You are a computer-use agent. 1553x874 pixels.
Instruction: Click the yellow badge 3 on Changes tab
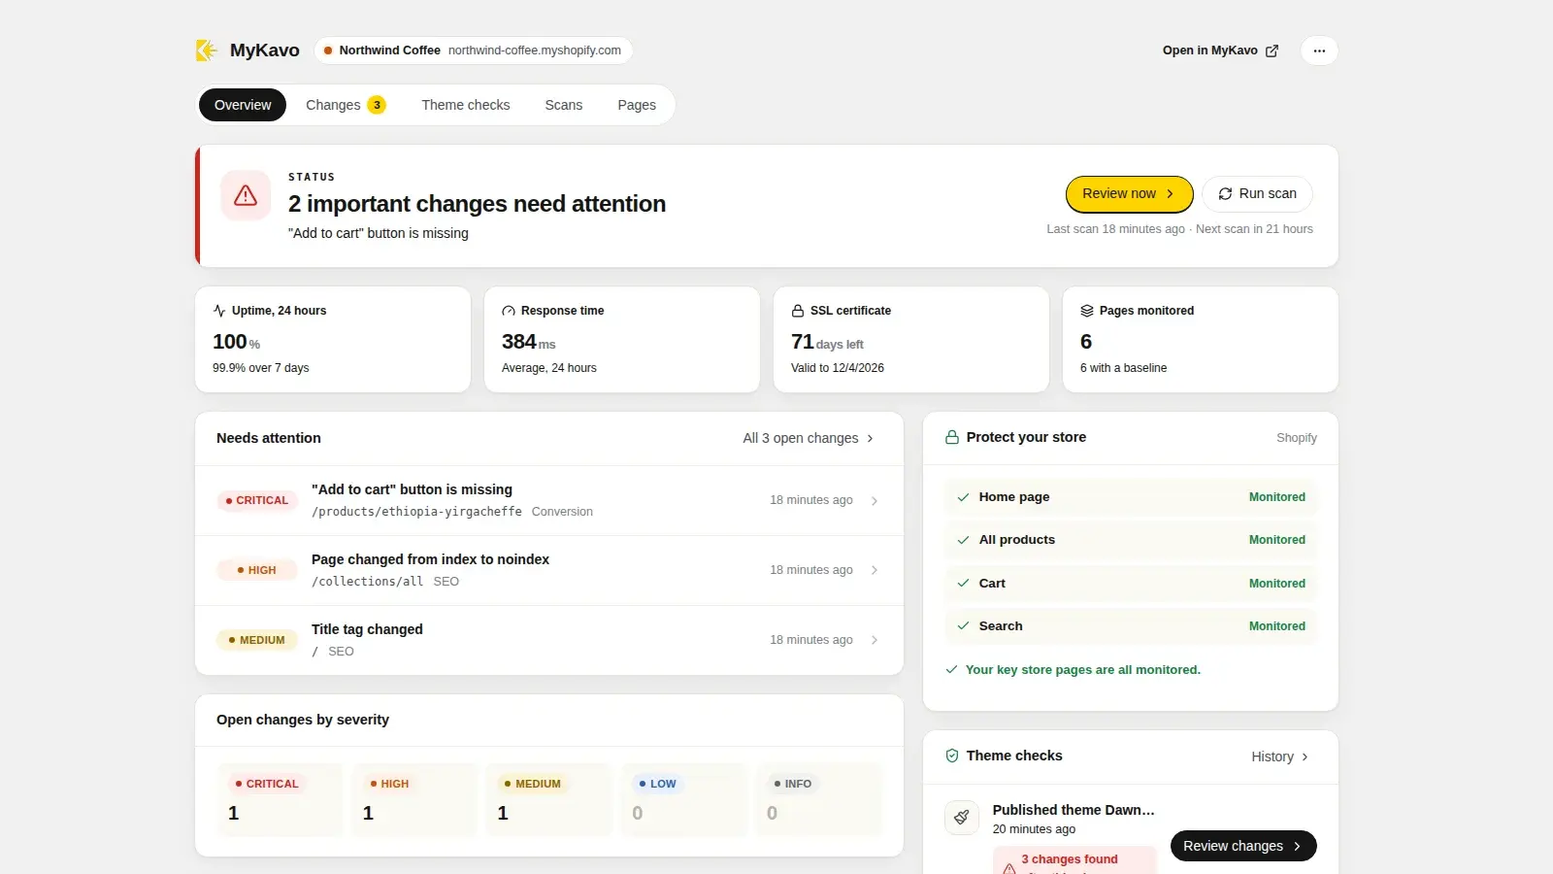[377, 105]
